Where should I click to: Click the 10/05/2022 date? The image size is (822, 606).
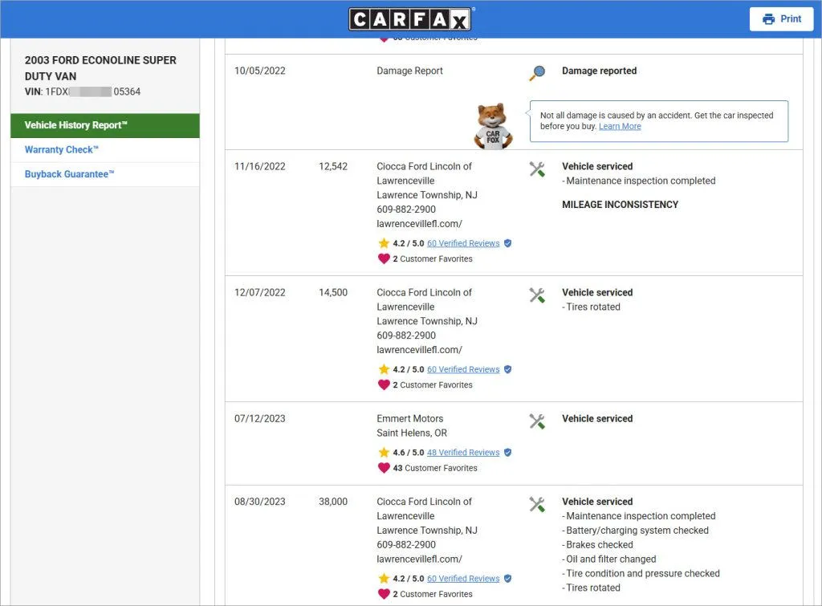(x=260, y=71)
